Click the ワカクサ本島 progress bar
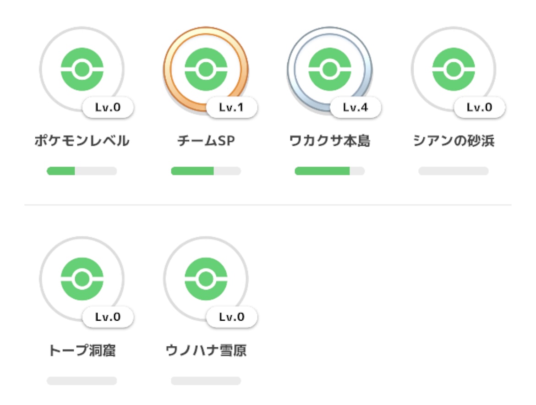This screenshot has height=405, width=536. (x=329, y=171)
